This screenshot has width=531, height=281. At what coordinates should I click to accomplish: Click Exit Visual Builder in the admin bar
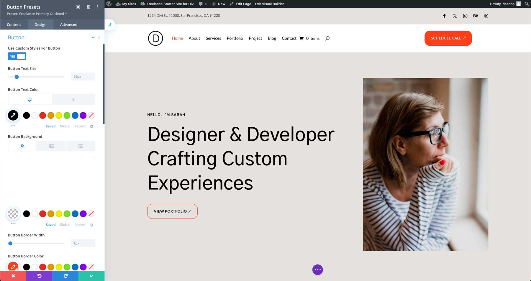269,4
